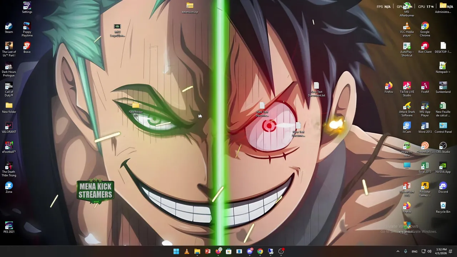Select the New folder (2) icon

click(x=135, y=110)
